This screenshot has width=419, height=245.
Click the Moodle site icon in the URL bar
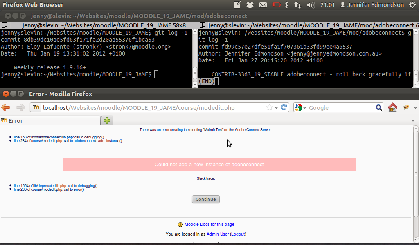coord(36,107)
